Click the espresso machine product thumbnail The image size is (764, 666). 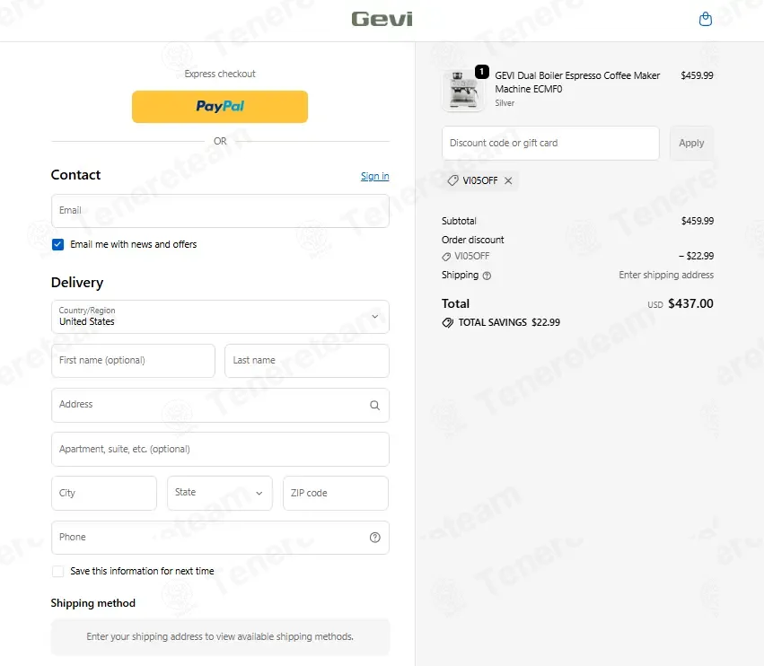click(x=462, y=91)
